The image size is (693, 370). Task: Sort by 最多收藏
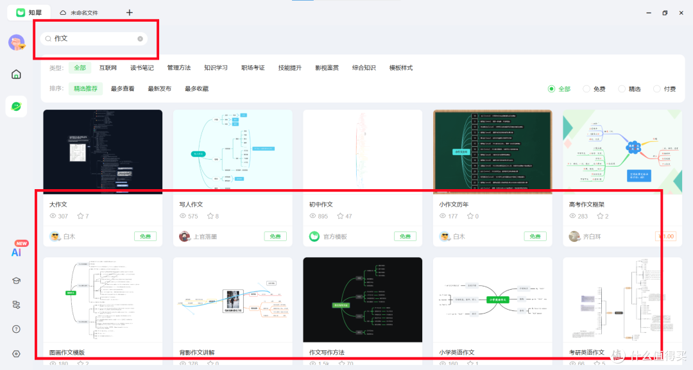[x=197, y=88]
